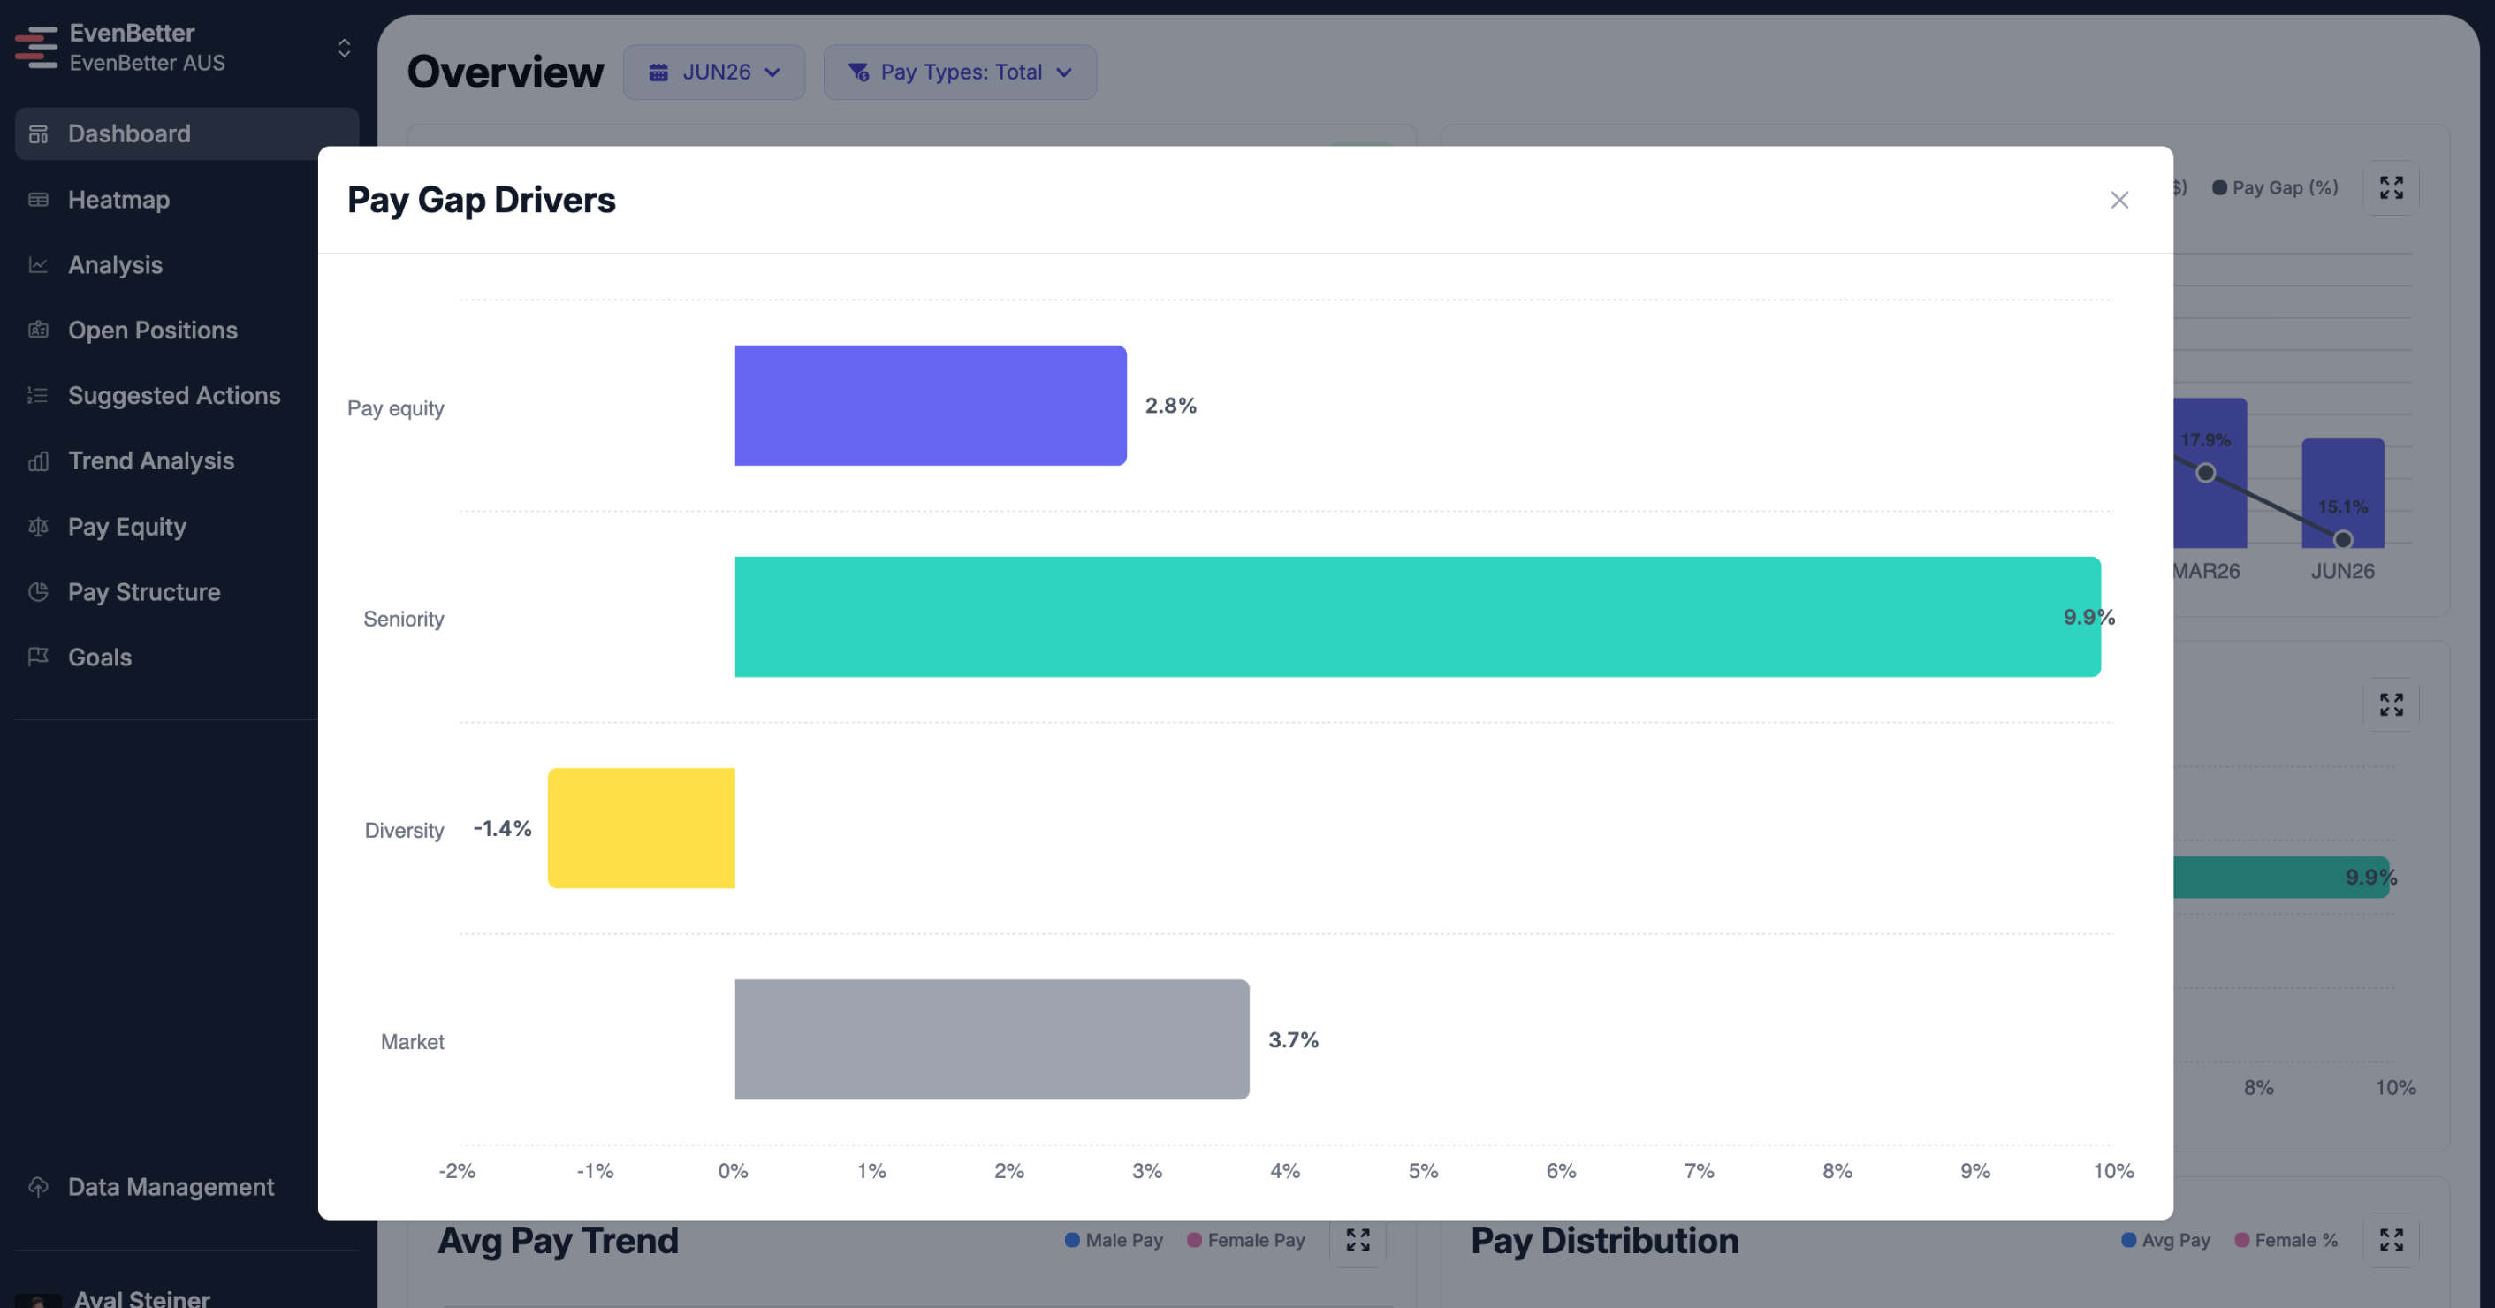Click the Pay Equity scales icon
The image size is (2495, 1308).
[39, 527]
